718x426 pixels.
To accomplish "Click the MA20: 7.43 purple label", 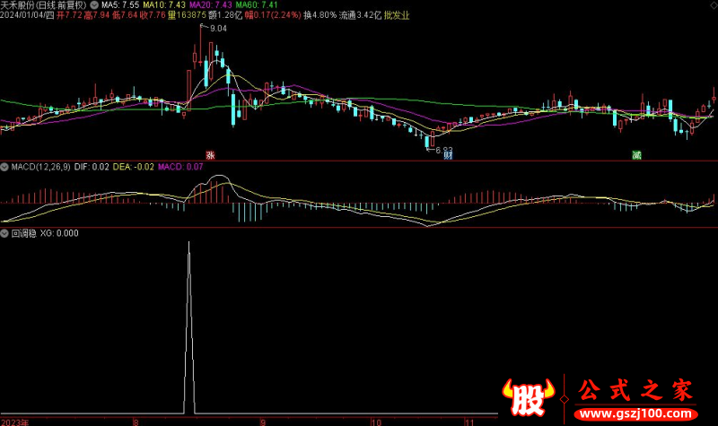I will click(211, 5).
